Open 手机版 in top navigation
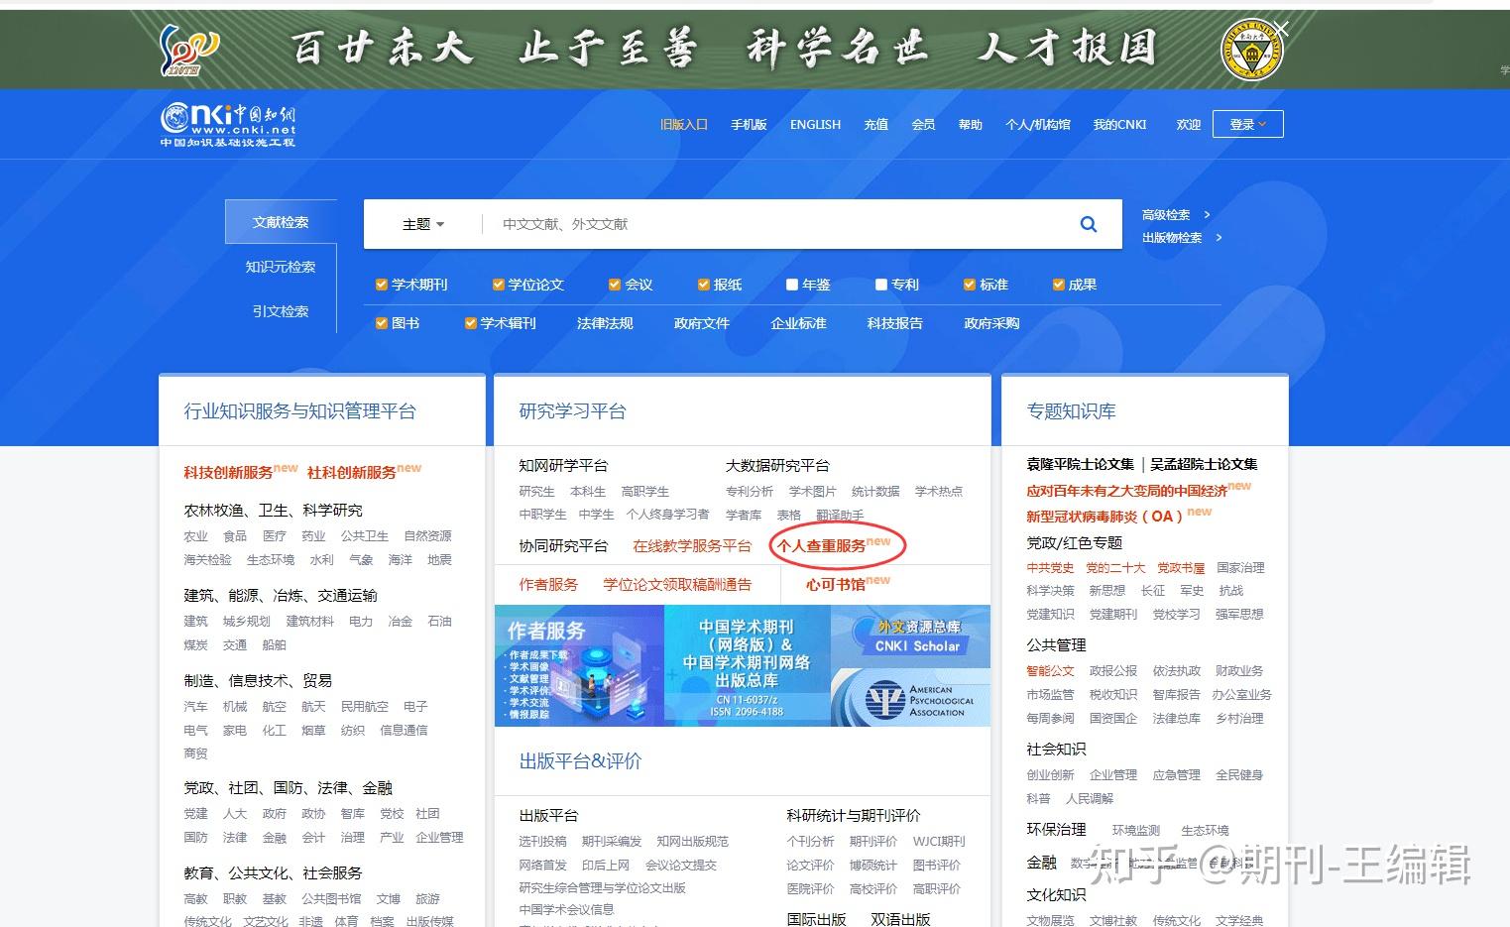The width and height of the screenshot is (1510, 927). [x=749, y=125]
